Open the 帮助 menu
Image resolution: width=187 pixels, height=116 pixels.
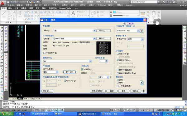[x=120, y=5]
